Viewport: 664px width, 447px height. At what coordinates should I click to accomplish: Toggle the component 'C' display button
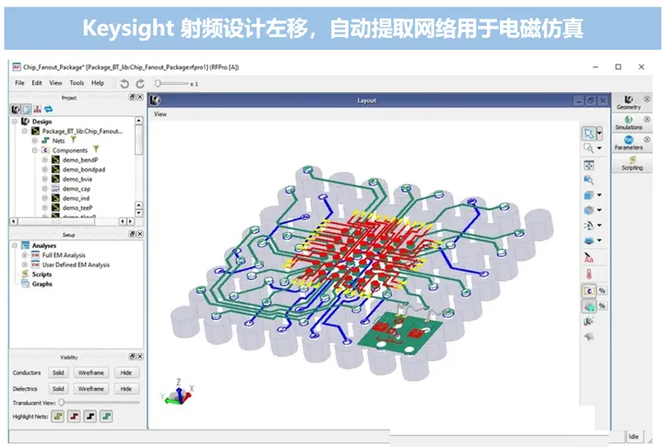588,291
